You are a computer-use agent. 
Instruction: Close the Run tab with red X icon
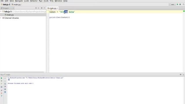[1, 93]
